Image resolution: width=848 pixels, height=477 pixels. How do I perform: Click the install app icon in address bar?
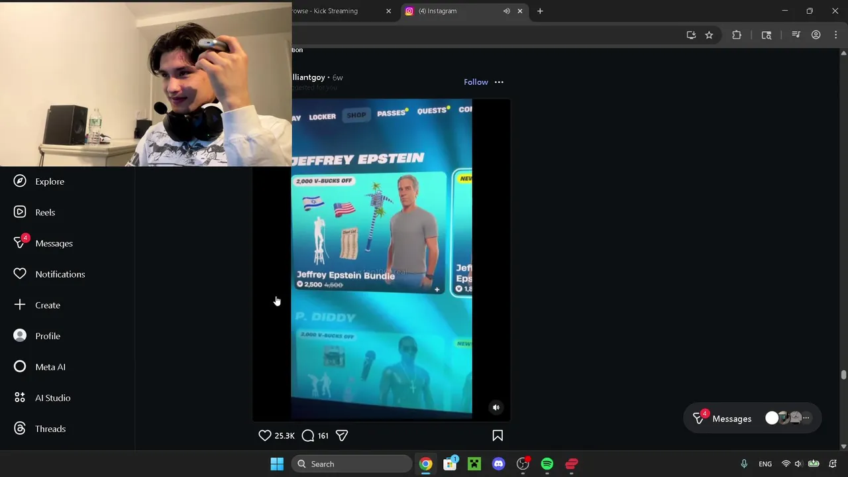point(691,35)
